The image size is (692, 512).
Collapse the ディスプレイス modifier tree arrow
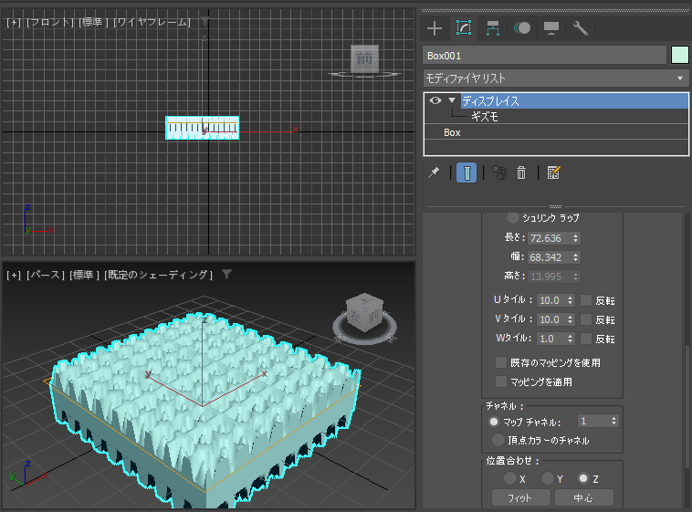coord(452,100)
